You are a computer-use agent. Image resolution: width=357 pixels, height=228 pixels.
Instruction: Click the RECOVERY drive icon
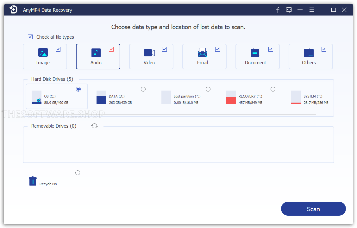pyautogui.click(x=231, y=98)
